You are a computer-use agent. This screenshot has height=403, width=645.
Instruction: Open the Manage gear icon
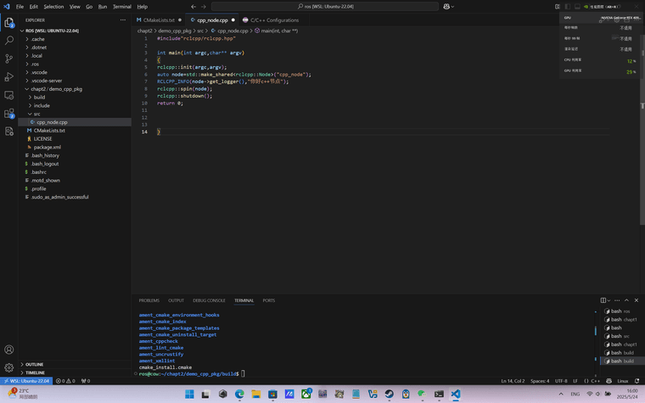9,367
